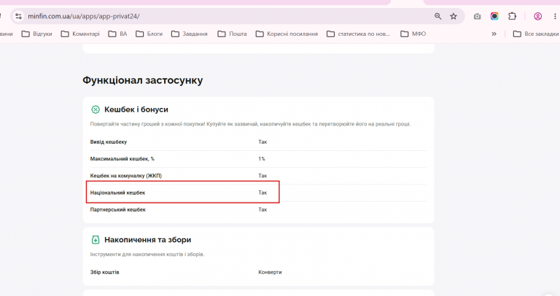Click the percent badge icon by Кешбек і бонуси

coord(96,109)
